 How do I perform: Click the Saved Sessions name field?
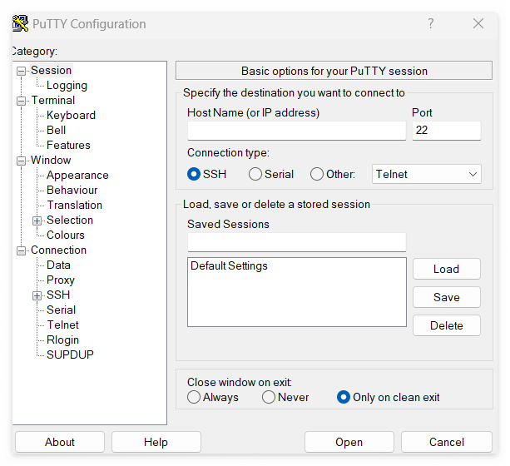297,242
